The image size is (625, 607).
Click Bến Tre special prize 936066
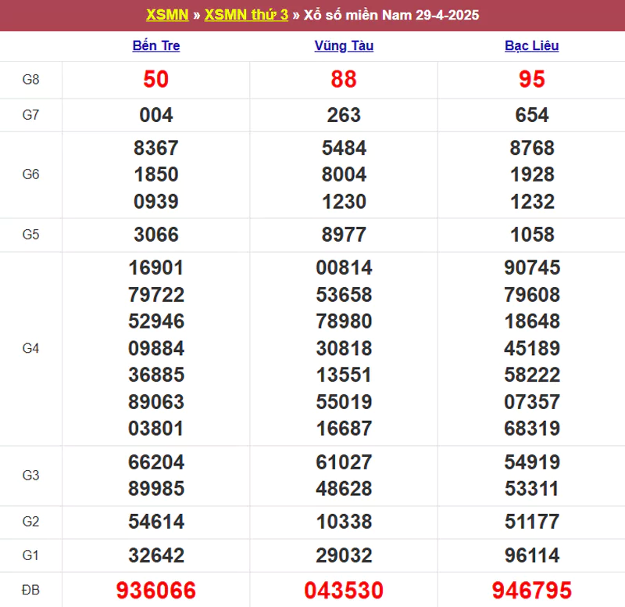click(156, 591)
